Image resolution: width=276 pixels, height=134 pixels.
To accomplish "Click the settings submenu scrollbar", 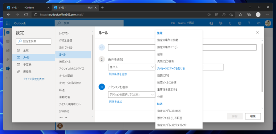I will point(93,72).
